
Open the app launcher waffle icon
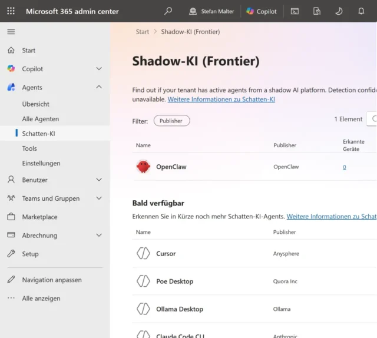pos(11,11)
